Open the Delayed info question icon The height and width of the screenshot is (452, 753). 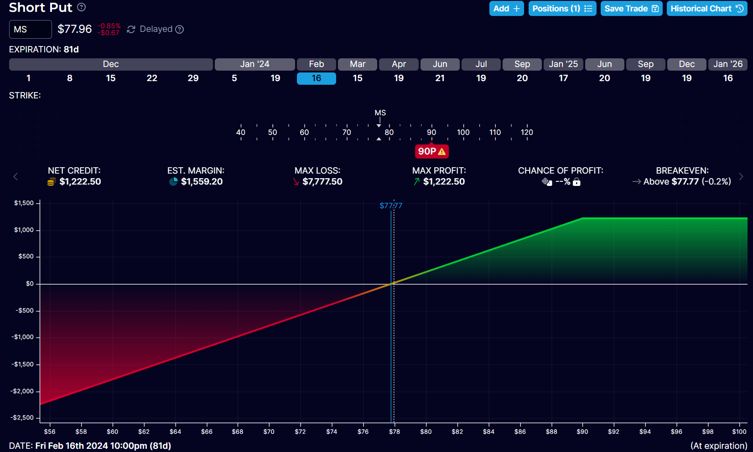[180, 29]
